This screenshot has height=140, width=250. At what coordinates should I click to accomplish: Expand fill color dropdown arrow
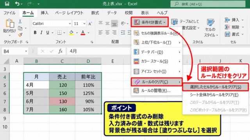(77, 33)
